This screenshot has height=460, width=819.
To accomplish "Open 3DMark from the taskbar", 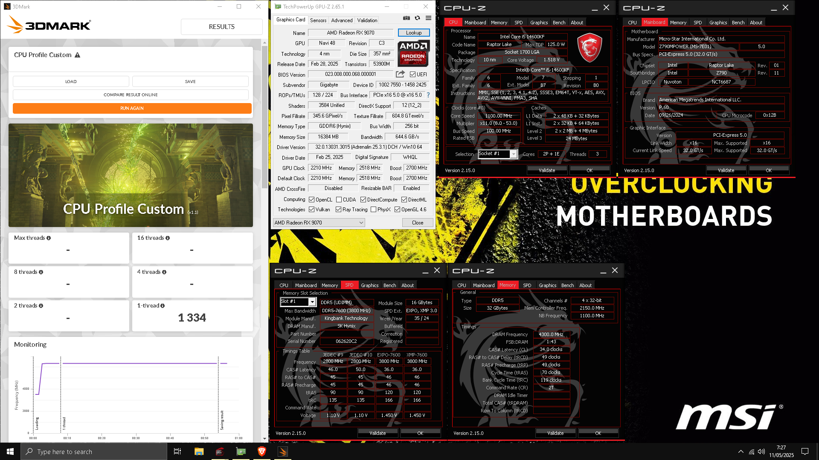I will (x=283, y=451).
